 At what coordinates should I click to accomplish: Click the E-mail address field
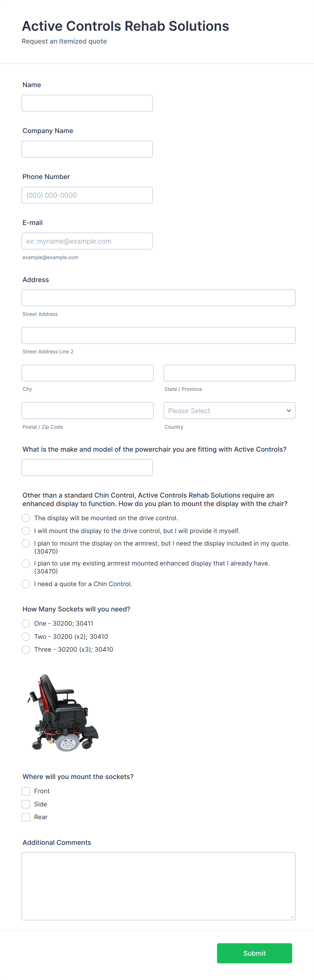(87, 241)
